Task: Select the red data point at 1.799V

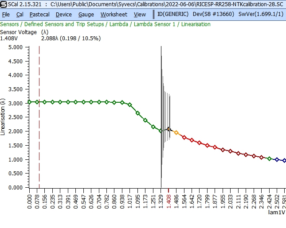Action: pos(207,145)
